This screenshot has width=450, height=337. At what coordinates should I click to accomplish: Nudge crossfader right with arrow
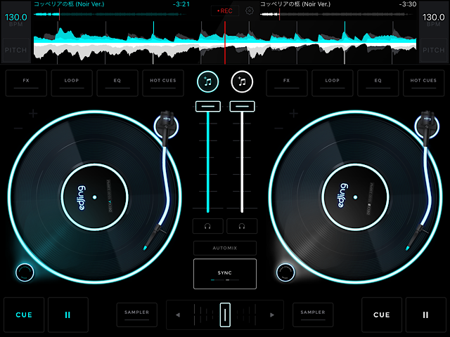(x=272, y=315)
